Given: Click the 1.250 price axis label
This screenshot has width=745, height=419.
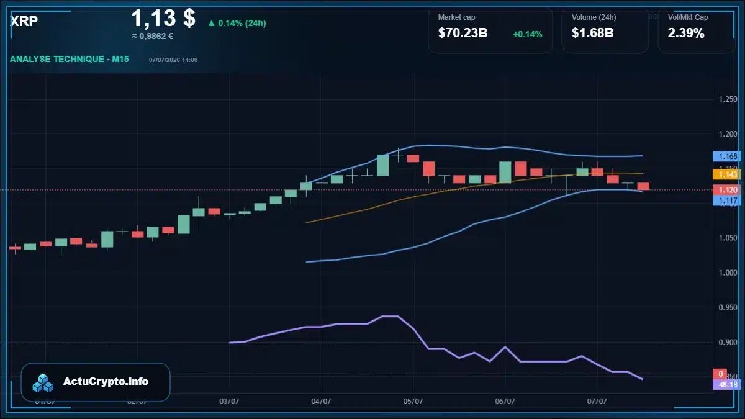Looking at the screenshot, I should click(x=727, y=99).
